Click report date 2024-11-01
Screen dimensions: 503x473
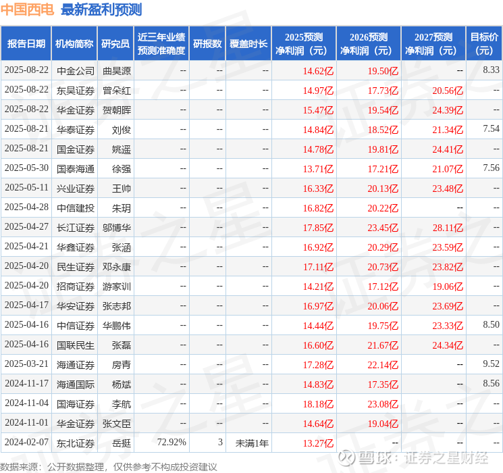26,422
